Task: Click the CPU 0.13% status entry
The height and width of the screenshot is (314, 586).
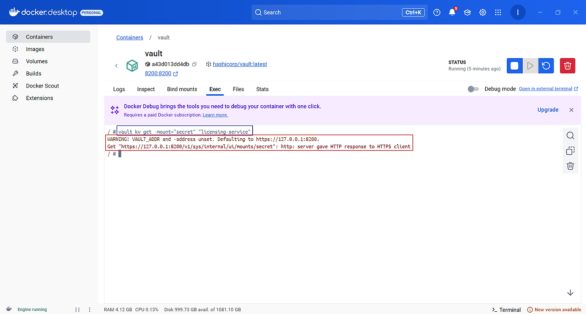Action: (x=147, y=309)
